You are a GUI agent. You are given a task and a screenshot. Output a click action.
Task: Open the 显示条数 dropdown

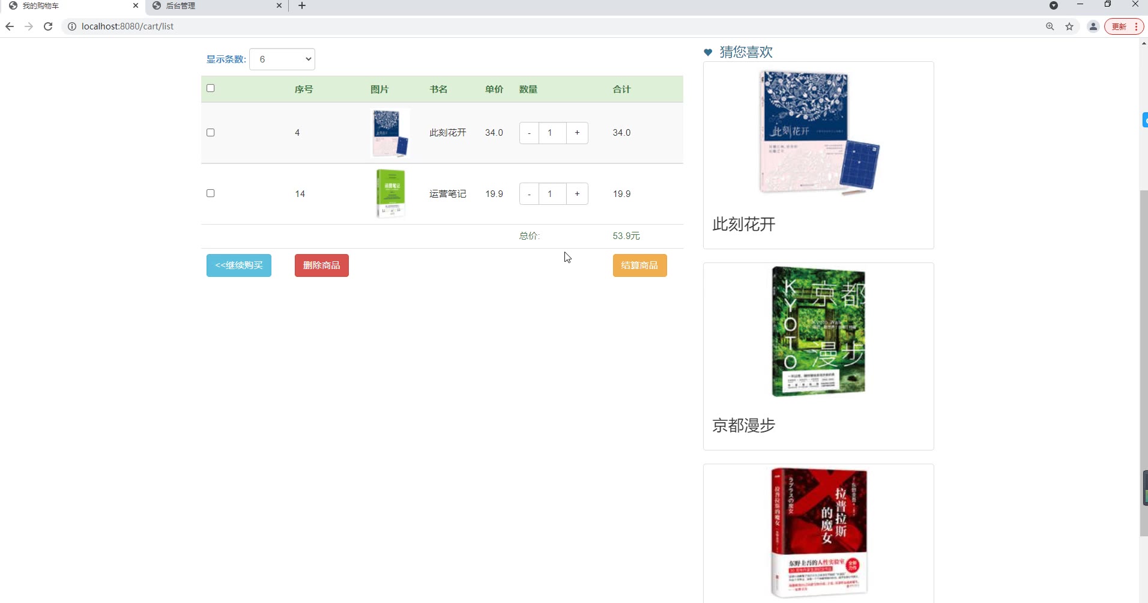point(282,59)
